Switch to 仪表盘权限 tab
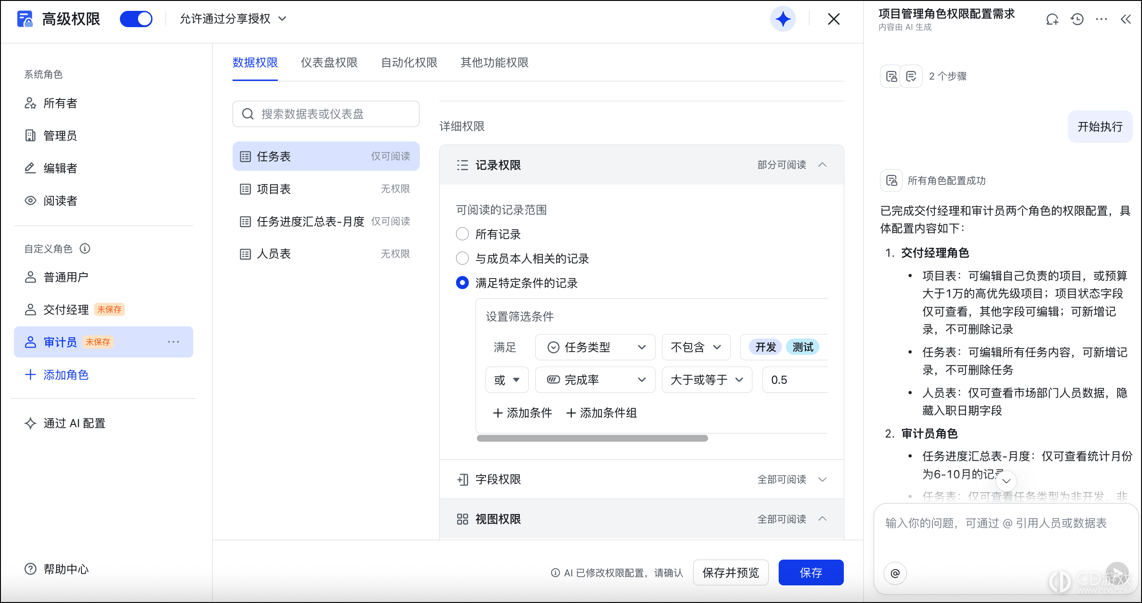1142x603 pixels. click(x=329, y=62)
